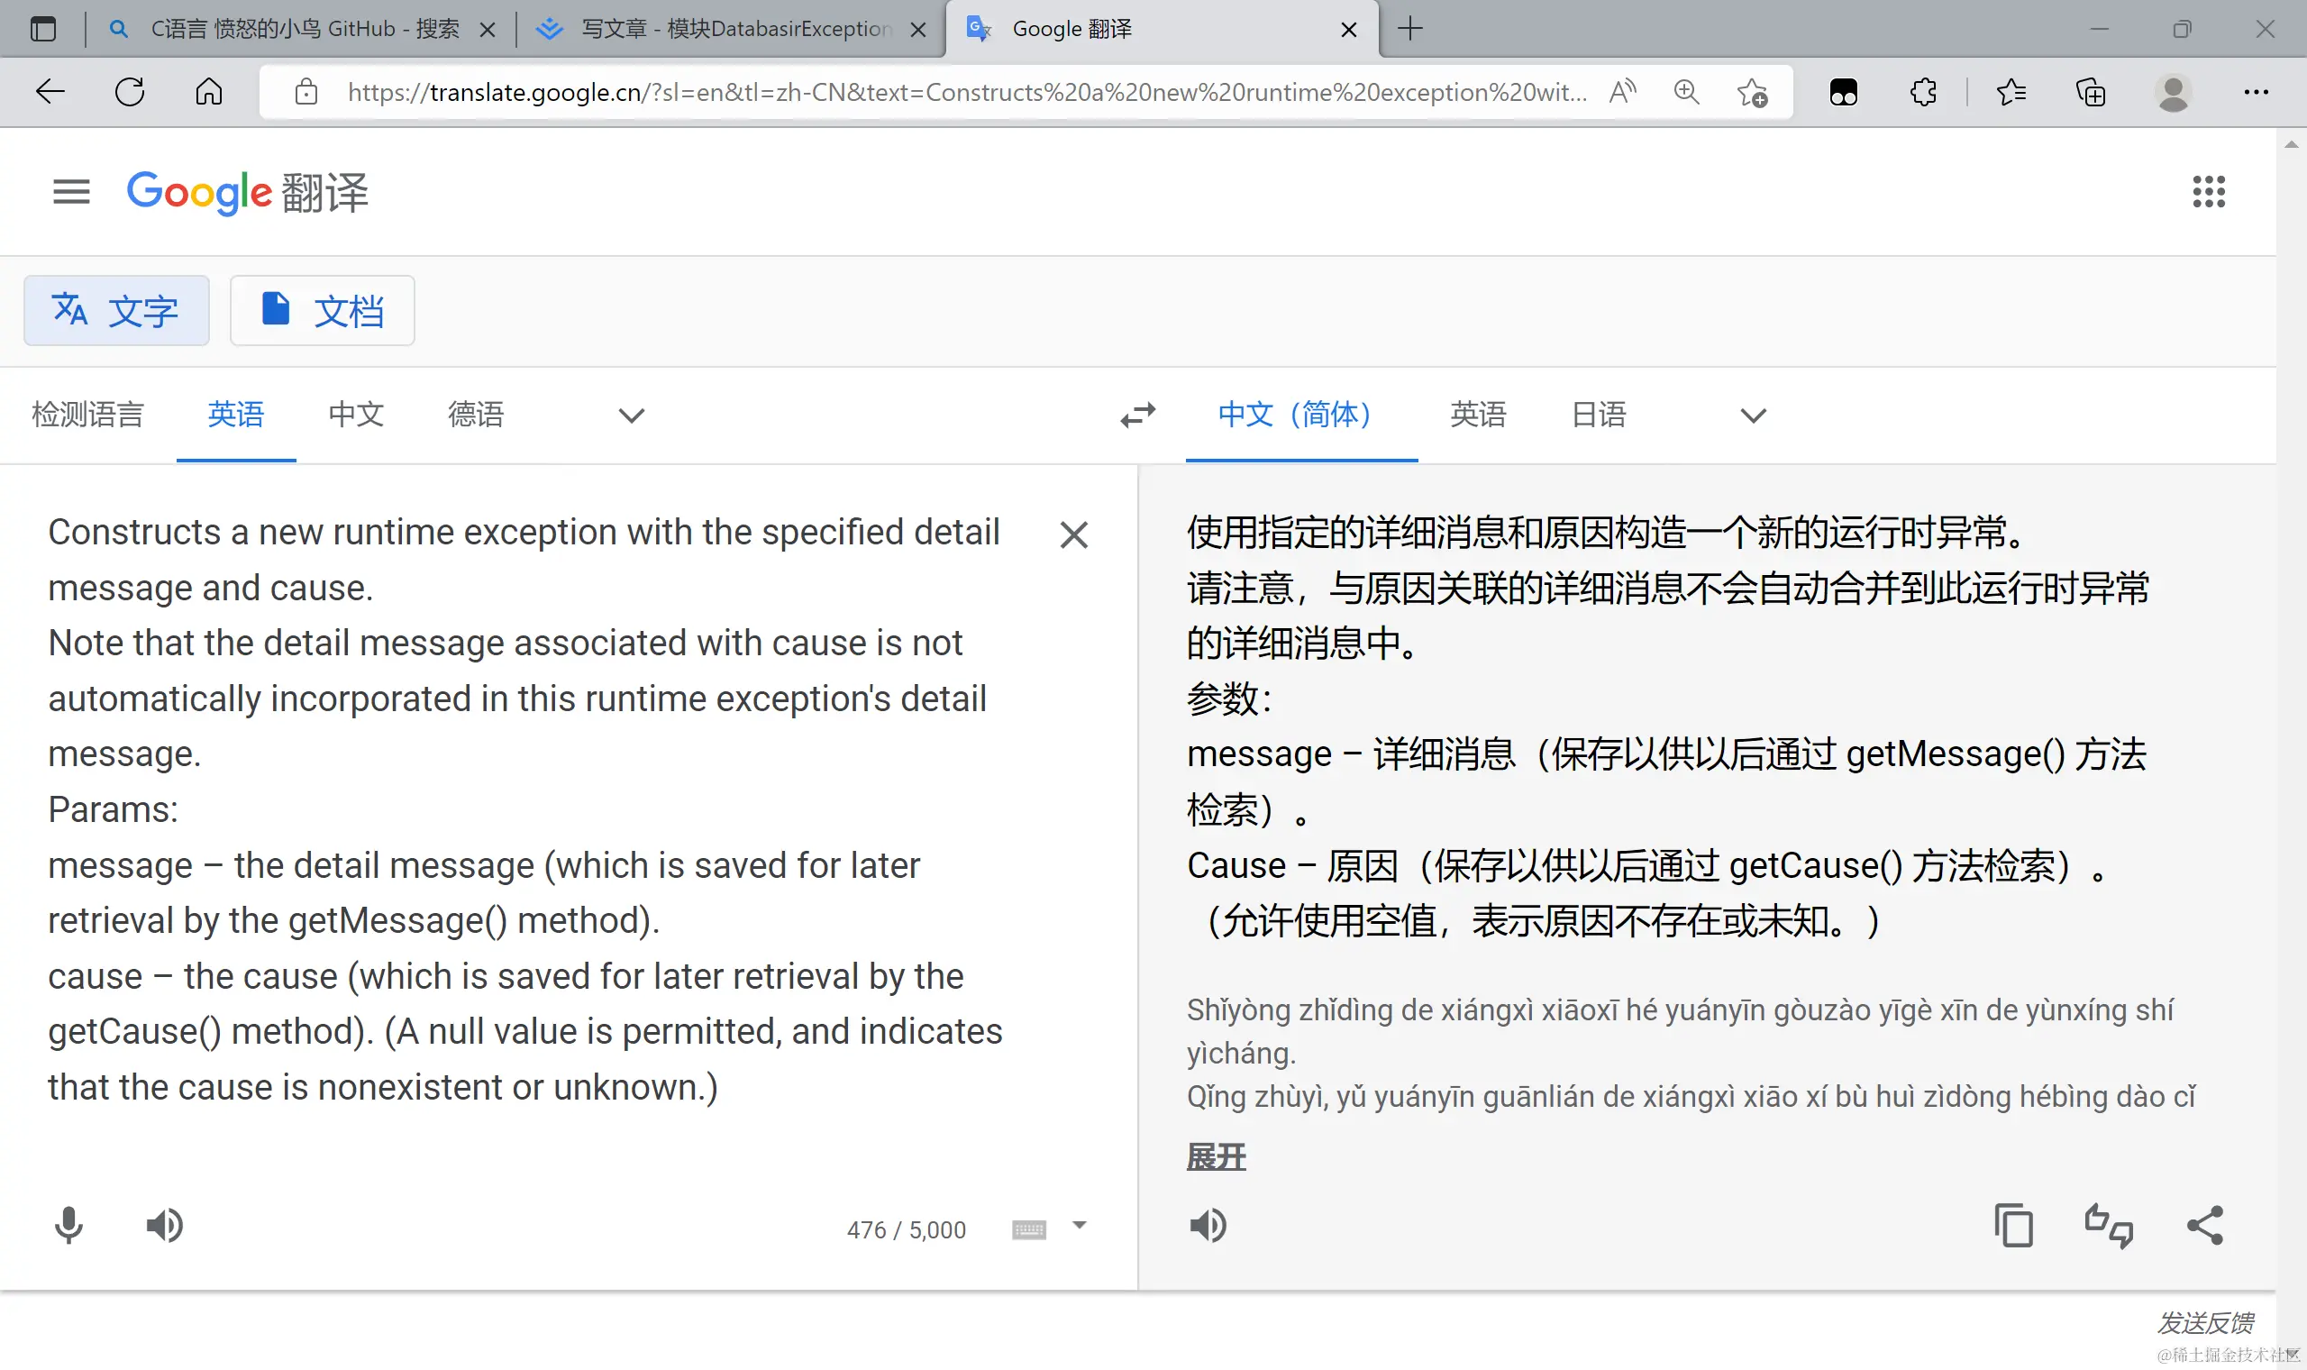
Task: Rate this translation with thumbs icon
Action: pyautogui.click(x=2109, y=1226)
